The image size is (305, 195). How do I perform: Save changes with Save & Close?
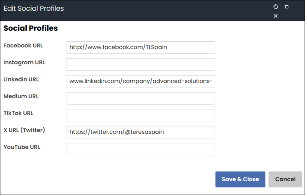(240, 179)
